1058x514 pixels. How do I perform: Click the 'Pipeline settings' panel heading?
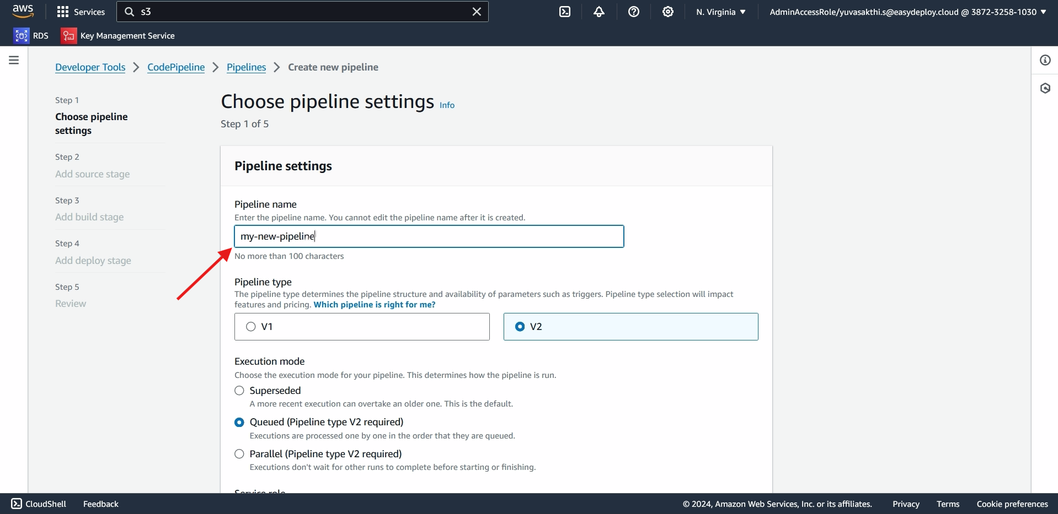(x=283, y=166)
